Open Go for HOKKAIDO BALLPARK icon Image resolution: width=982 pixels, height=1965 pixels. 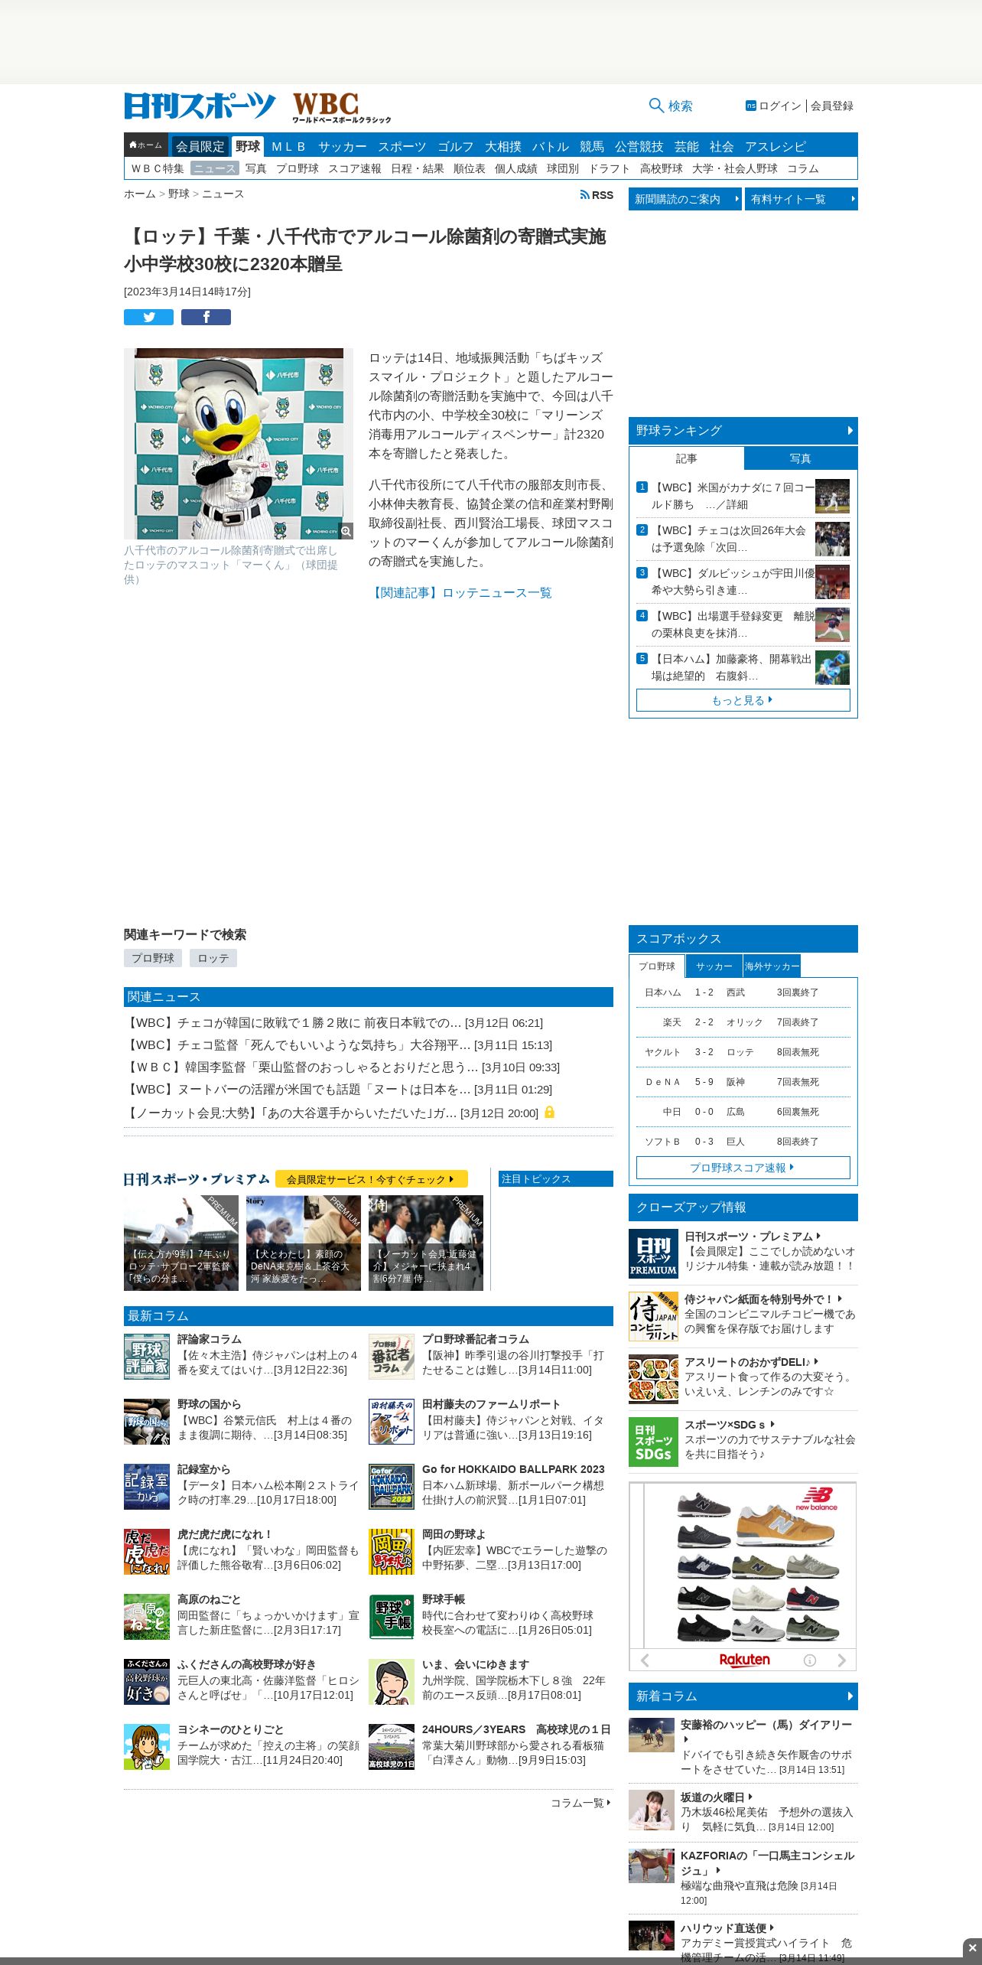click(392, 1487)
